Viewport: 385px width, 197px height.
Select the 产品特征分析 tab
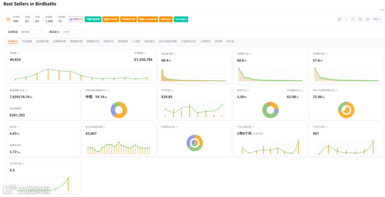(189, 41)
